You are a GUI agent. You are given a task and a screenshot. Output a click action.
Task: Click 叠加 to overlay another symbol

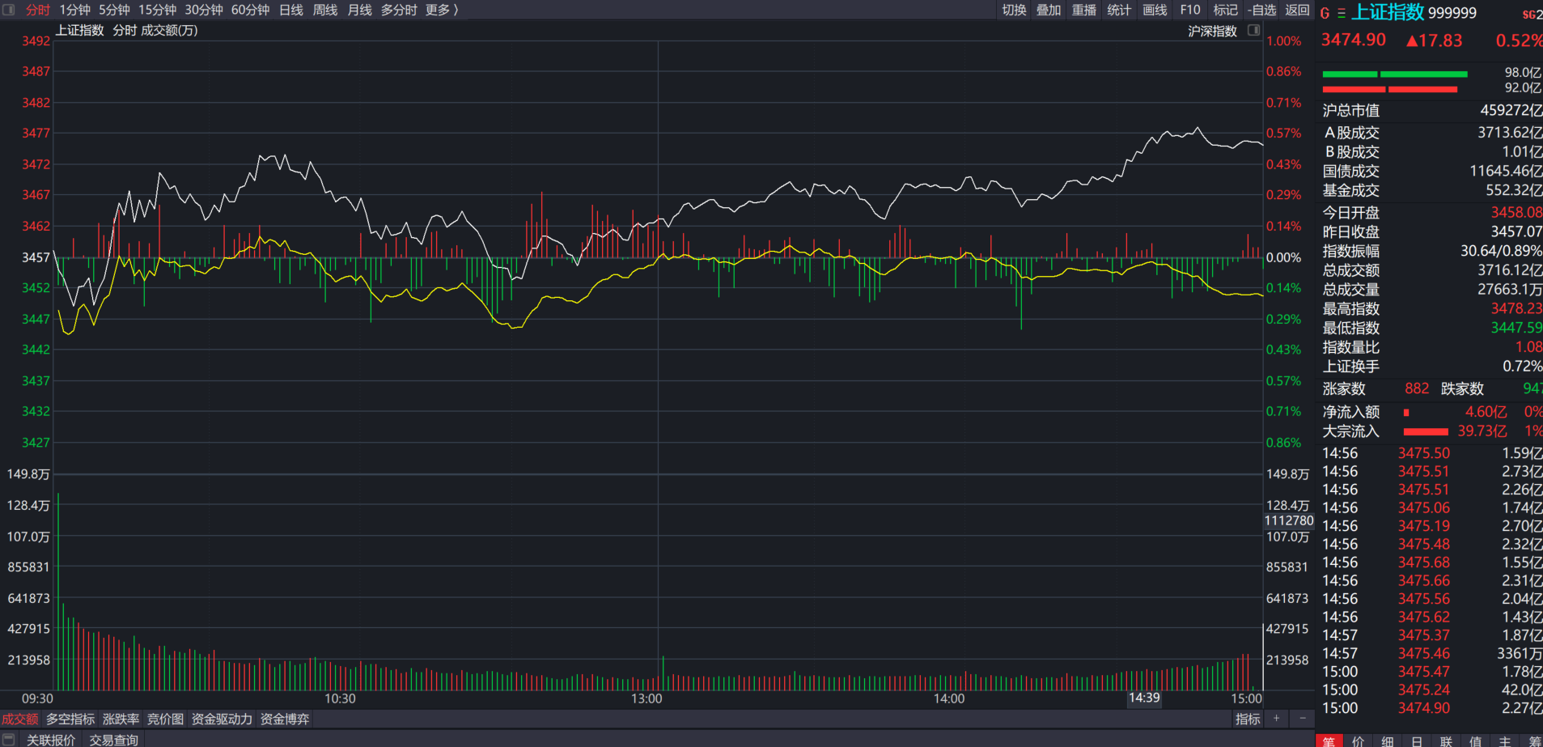pyautogui.click(x=1049, y=10)
